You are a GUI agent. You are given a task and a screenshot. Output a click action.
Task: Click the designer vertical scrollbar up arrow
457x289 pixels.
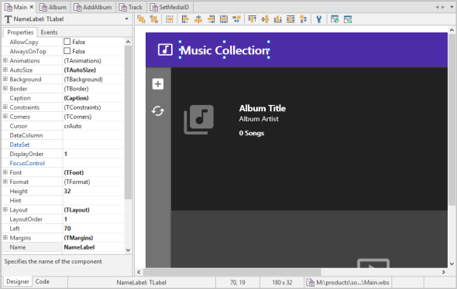[452, 29]
